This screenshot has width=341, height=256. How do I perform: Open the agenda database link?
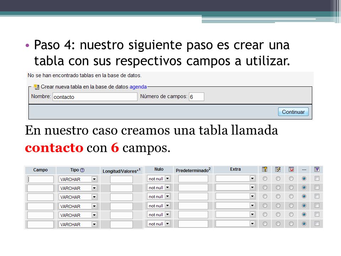click(138, 87)
